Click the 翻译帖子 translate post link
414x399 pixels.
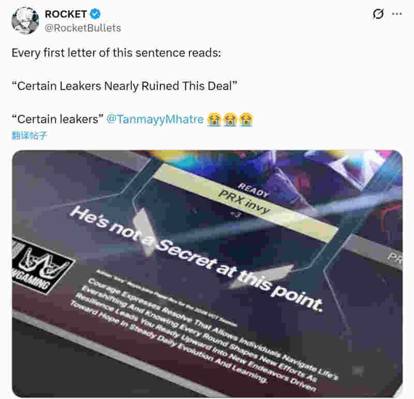click(29, 136)
